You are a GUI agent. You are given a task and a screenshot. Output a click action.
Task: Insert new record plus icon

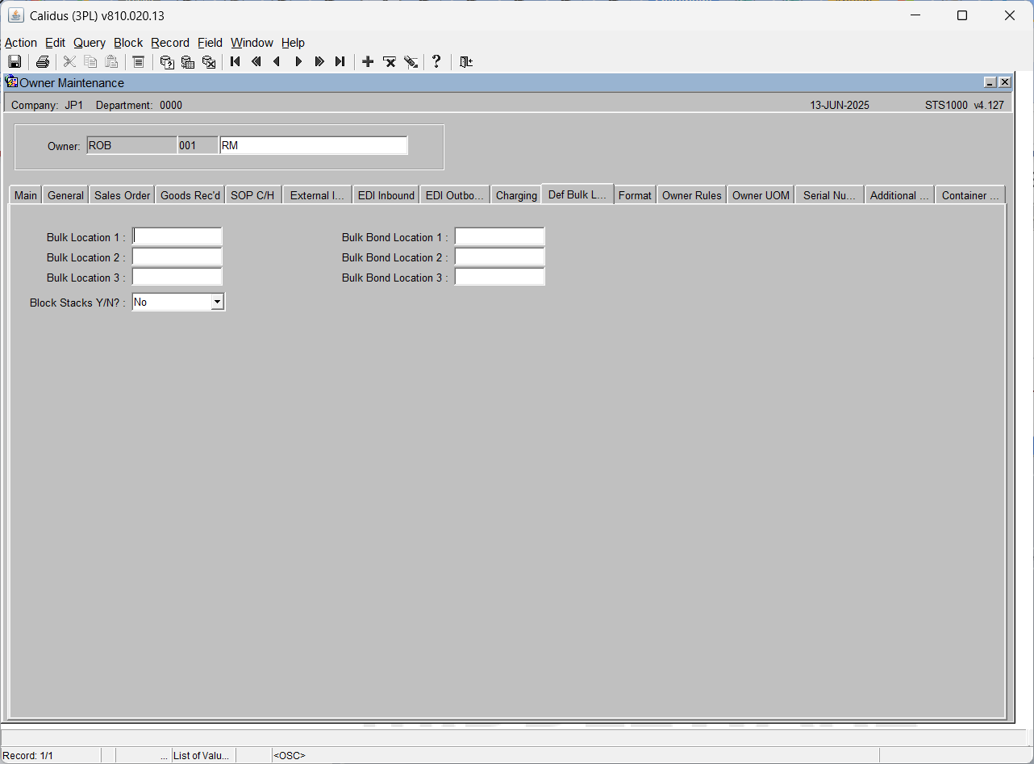368,62
